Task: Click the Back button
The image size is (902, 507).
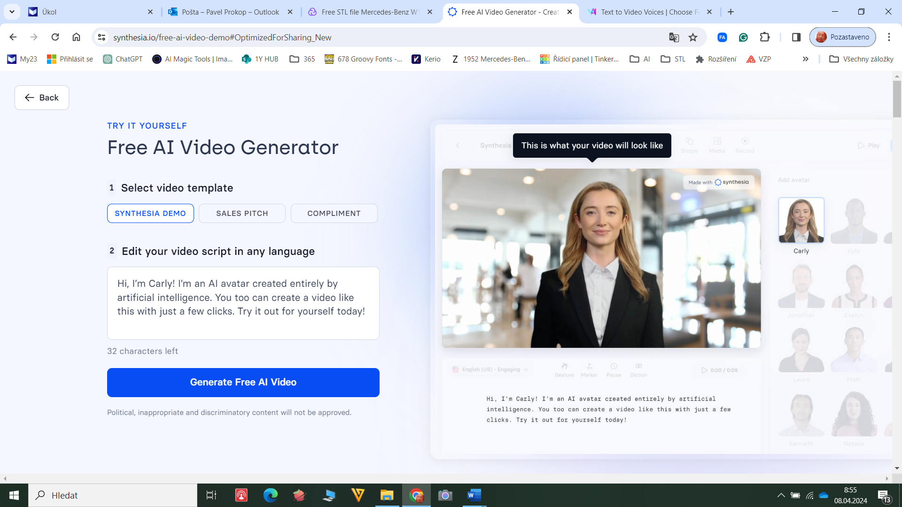Action: coord(42,98)
